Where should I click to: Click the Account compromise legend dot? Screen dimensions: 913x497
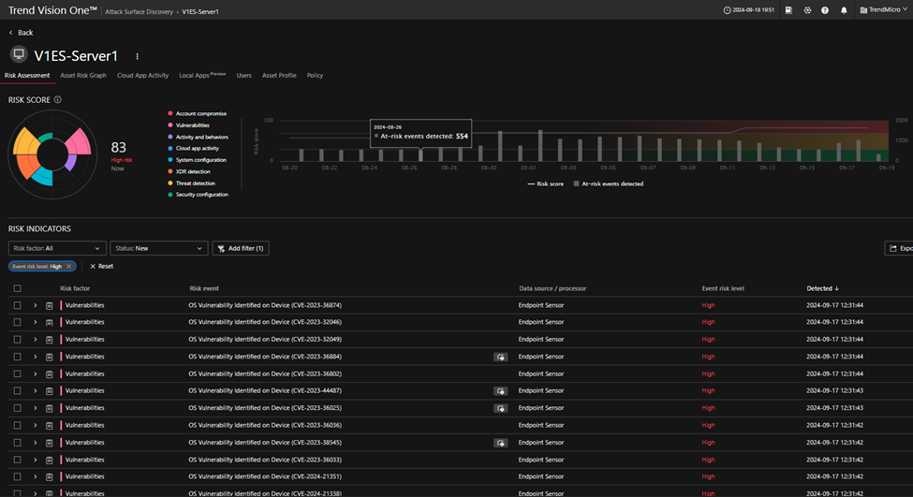click(170, 113)
